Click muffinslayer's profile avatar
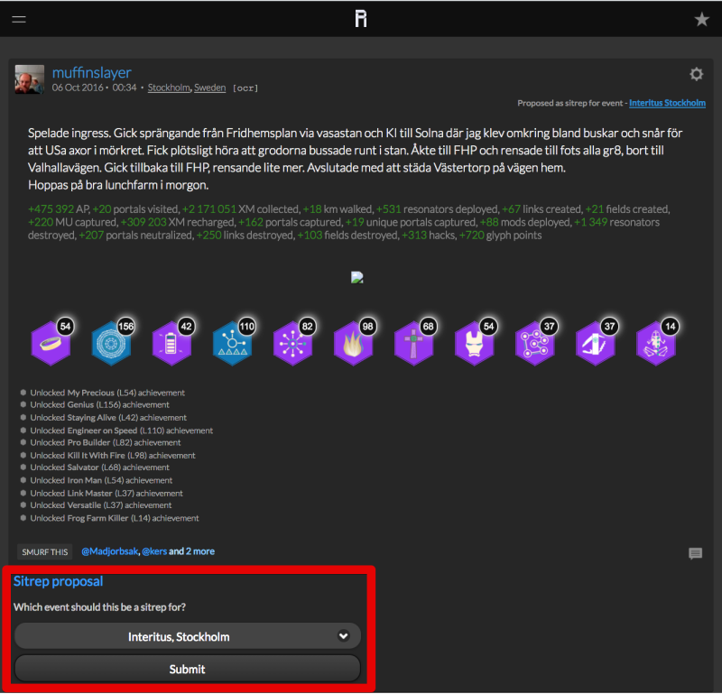The image size is (722, 694). (30, 79)
